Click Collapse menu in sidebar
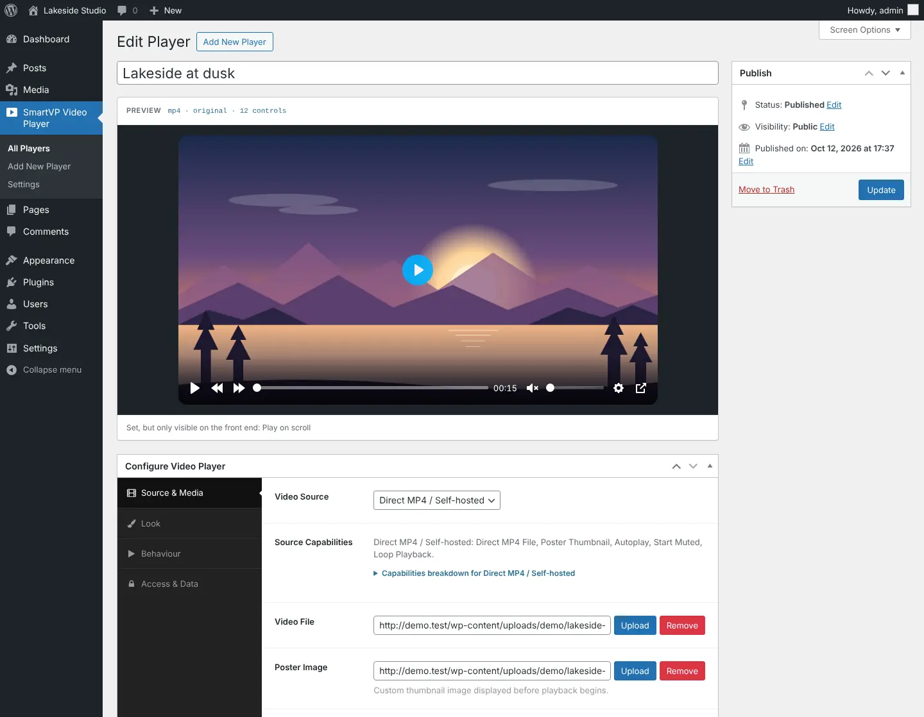Image resolution: width=924 pixels, height=717 pixels. pos(51,370)
